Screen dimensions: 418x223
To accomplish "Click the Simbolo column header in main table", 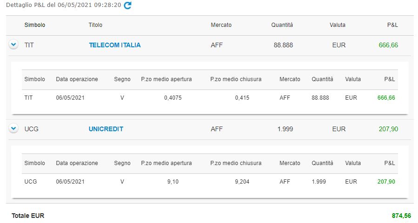I will pyautogui.click(x=35, y=25).
